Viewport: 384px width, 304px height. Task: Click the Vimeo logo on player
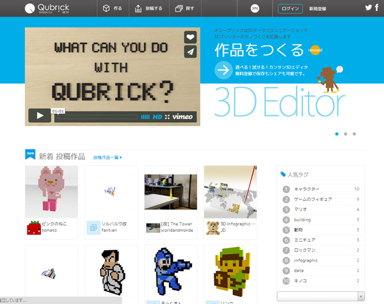(x=183, y=117)
